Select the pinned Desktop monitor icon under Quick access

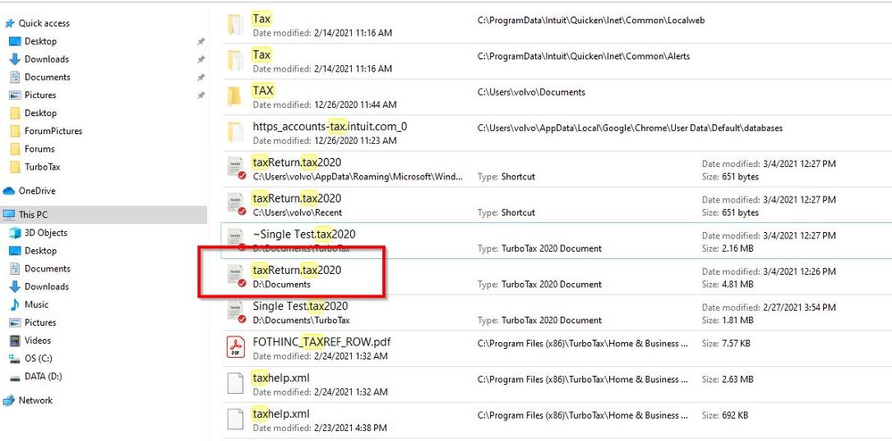[15, 42]
